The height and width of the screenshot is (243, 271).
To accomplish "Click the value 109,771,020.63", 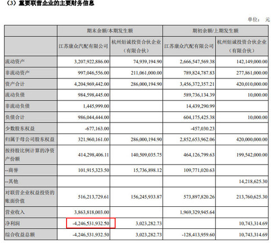I will [x=199, y=170].
